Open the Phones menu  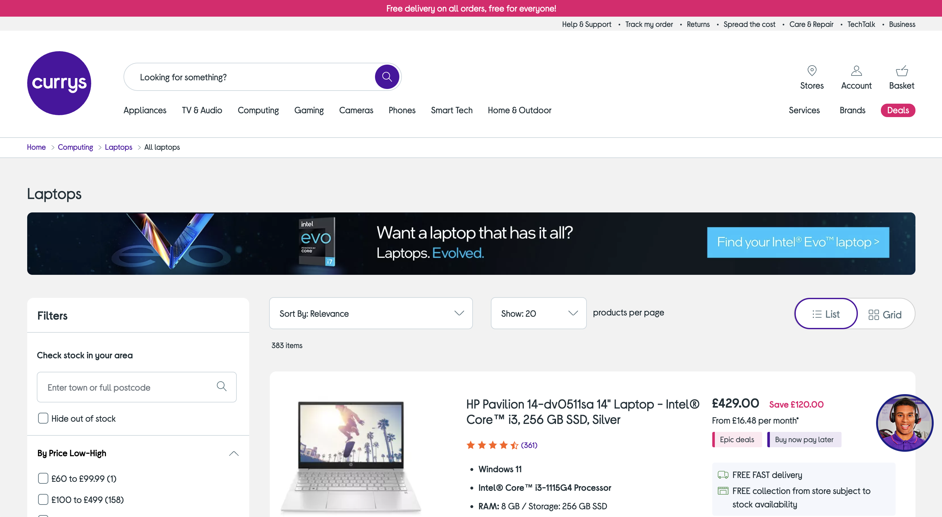tap(402, 110)
